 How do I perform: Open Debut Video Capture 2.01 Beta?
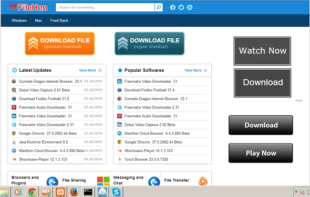pyautogui.click(x=44, y=90)
